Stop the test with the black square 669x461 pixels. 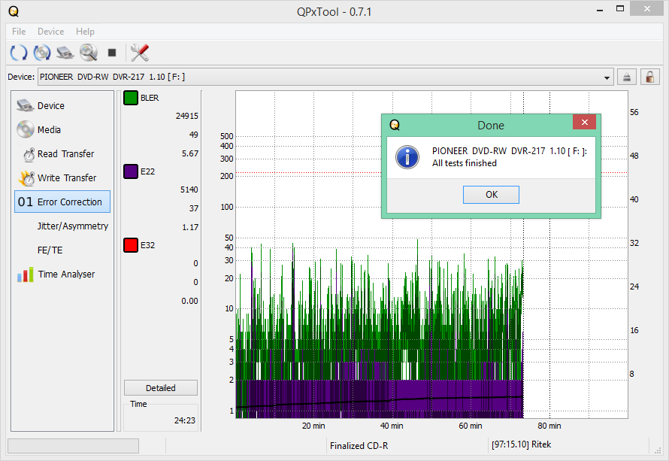112,53
